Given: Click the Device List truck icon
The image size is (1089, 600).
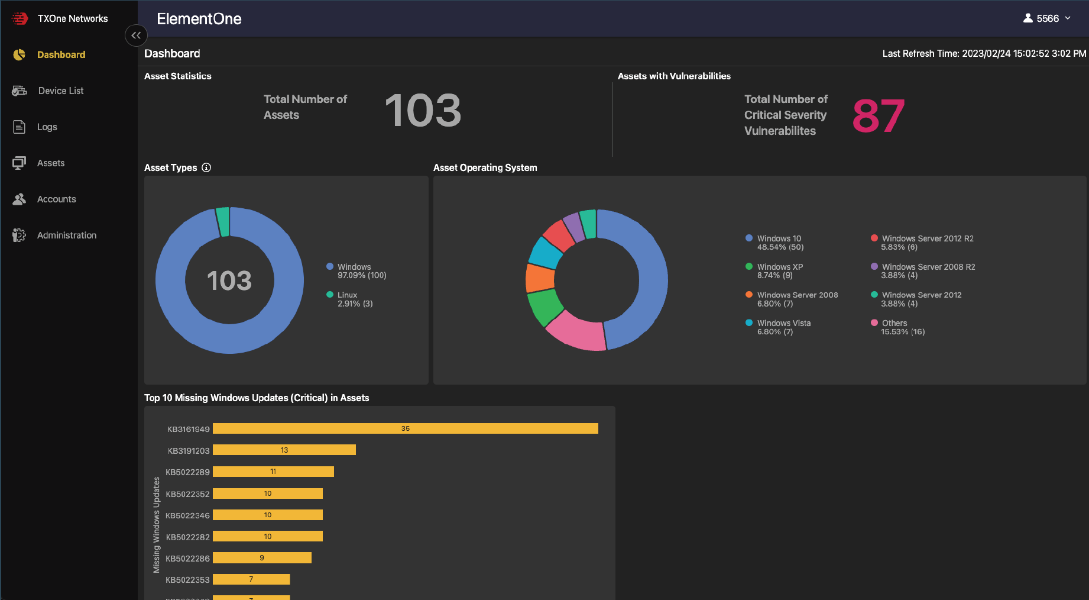Looking at the screenshot, I should click(20, 91).
